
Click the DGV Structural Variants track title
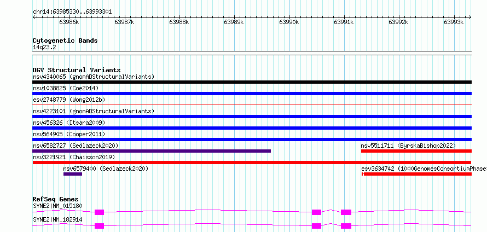[77, 70]
